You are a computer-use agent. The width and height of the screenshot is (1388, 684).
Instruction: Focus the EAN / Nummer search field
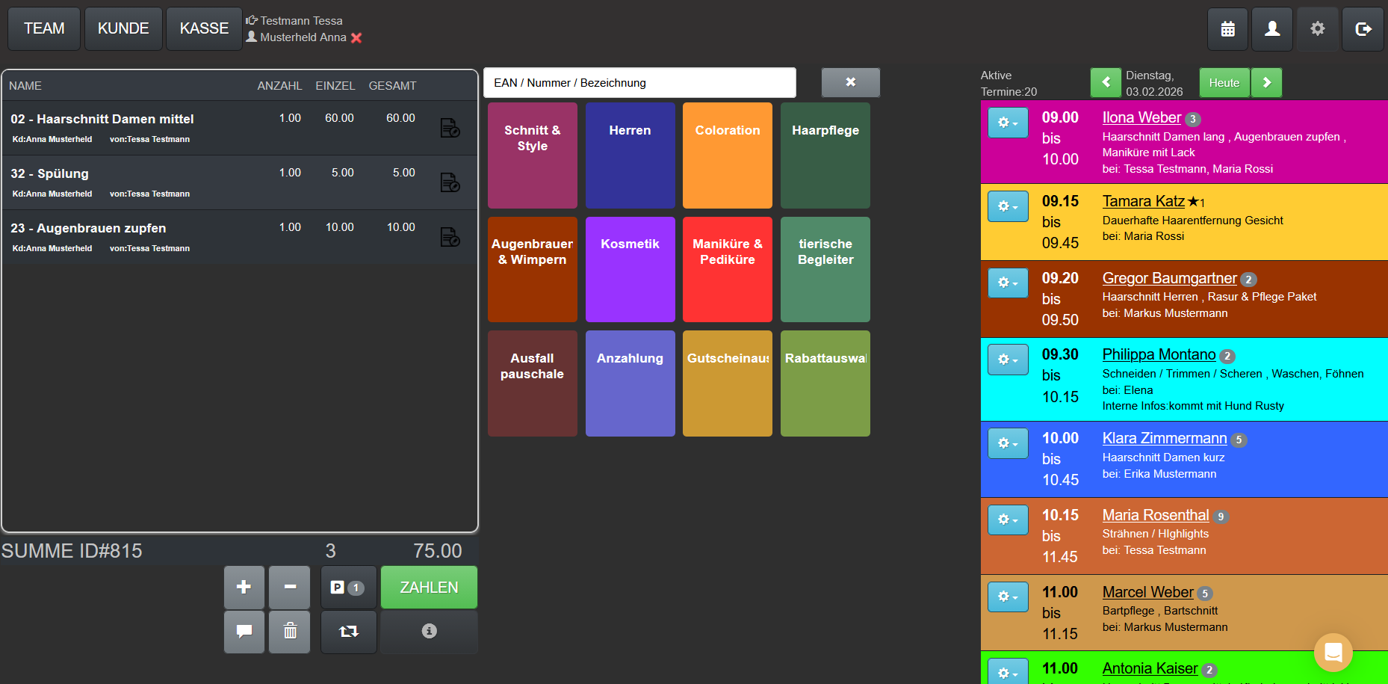(x=639, y=83)
